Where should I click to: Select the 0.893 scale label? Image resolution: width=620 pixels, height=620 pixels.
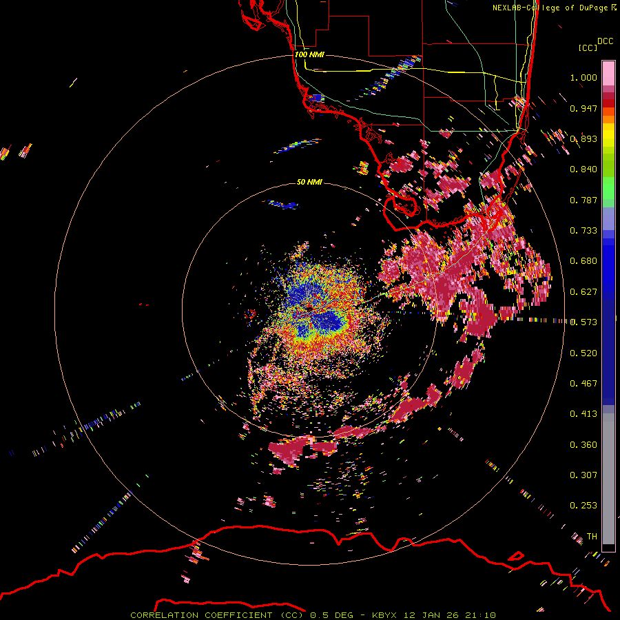(583, 138)
